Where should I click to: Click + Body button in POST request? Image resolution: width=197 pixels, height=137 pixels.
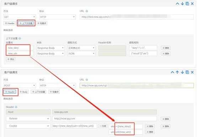pos(23,92)
